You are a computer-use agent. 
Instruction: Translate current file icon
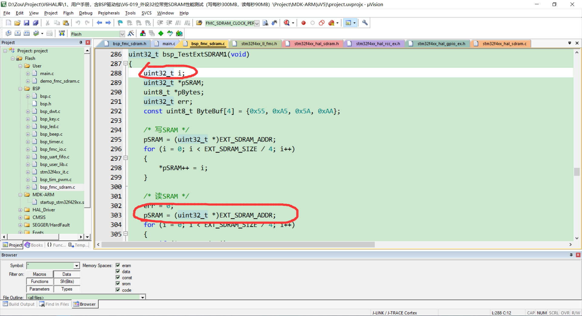pyautogui.click(x=8, y=33)
